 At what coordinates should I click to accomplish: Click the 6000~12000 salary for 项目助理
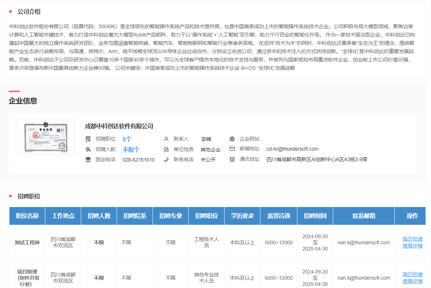(x=279, y=278)
